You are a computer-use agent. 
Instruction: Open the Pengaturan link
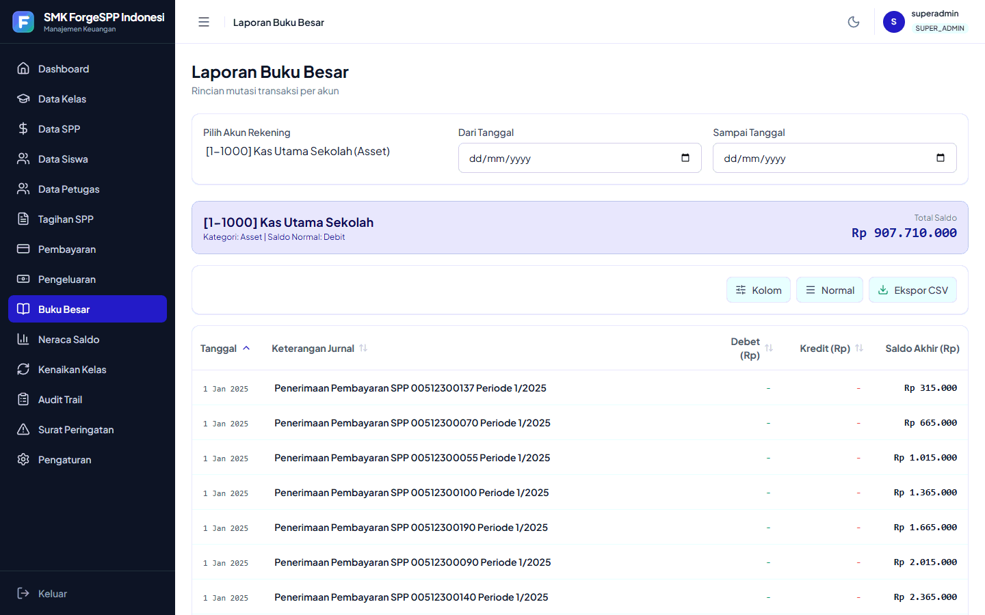88,459
